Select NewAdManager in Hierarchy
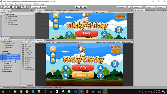167x94 pixels. pos(13,24)
